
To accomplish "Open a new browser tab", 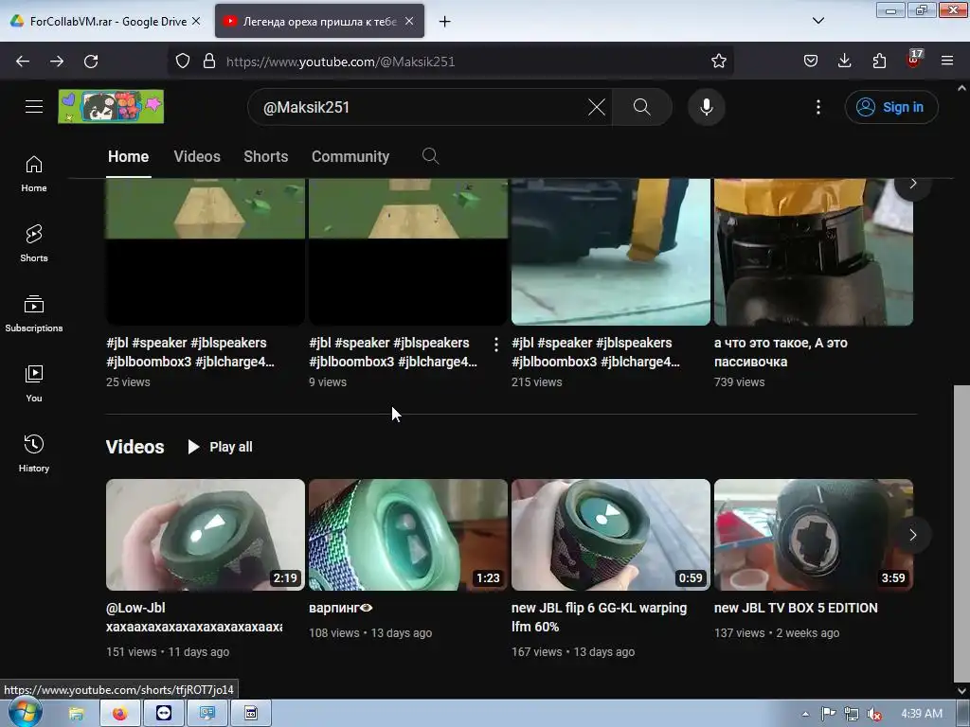I will pyautogui.click(x=445, y=22).
